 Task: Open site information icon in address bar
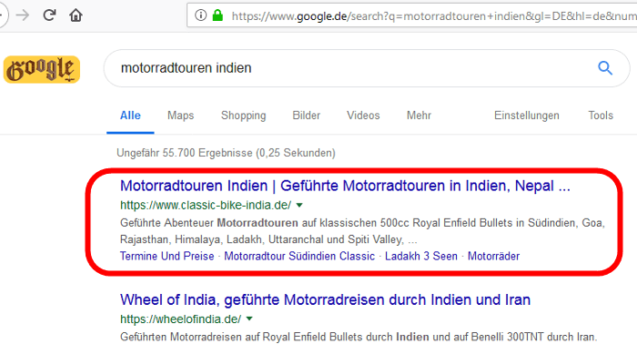click(200, 15)
